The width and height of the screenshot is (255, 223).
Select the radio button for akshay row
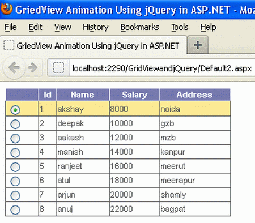pyautogui.click(x=15, y=110)
